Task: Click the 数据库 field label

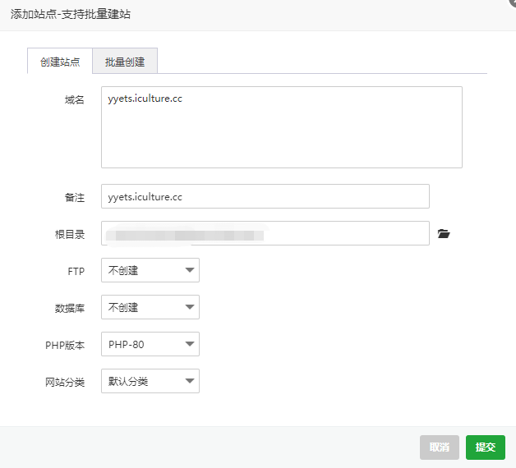Action: point(70,308)
